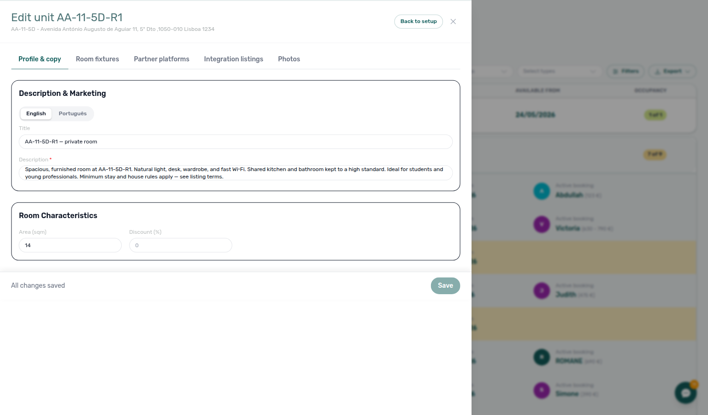Viewport: 708px width, 415px height.
Task: Switch to the Profile & copy tab
Action: click(40, 59)
